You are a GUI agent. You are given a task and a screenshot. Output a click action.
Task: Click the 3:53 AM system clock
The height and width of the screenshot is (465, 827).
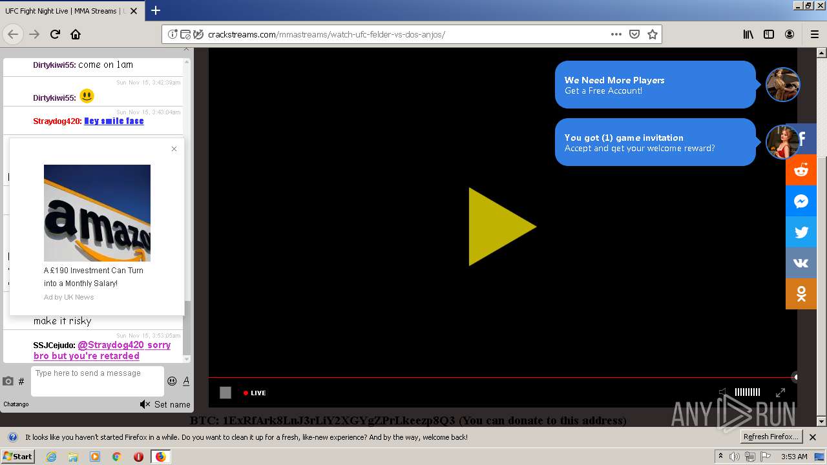click(x=794, y=457)
